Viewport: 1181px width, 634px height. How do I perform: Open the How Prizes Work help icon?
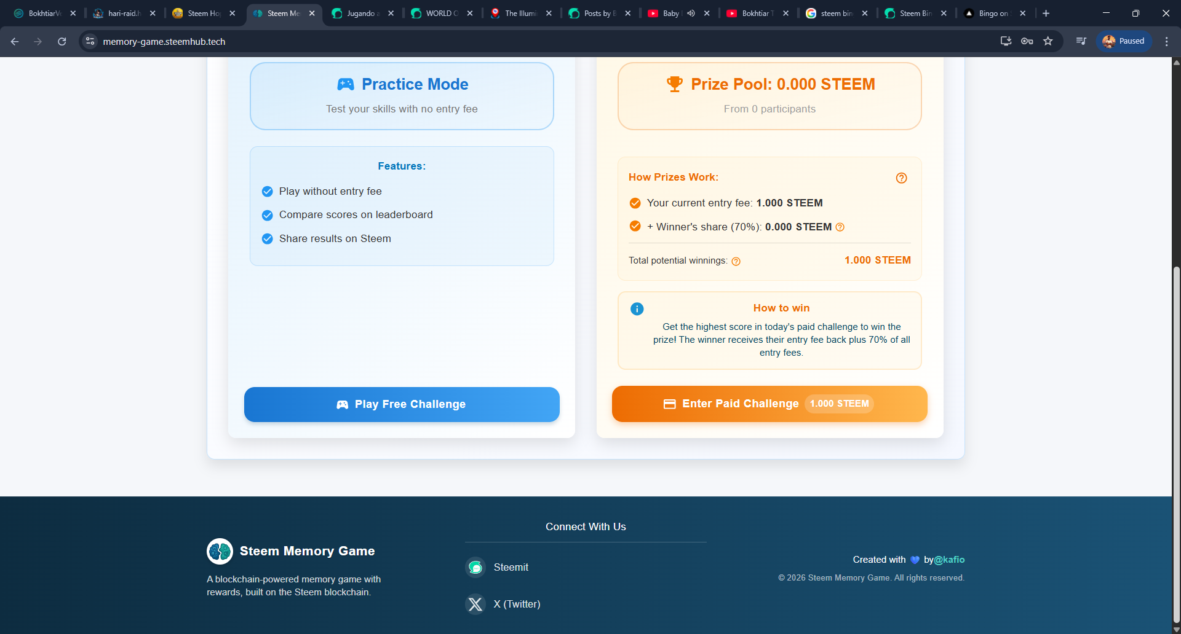point(901,178)
